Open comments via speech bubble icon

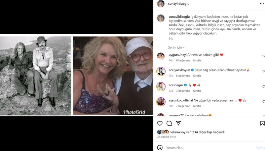tap(169, 123)
